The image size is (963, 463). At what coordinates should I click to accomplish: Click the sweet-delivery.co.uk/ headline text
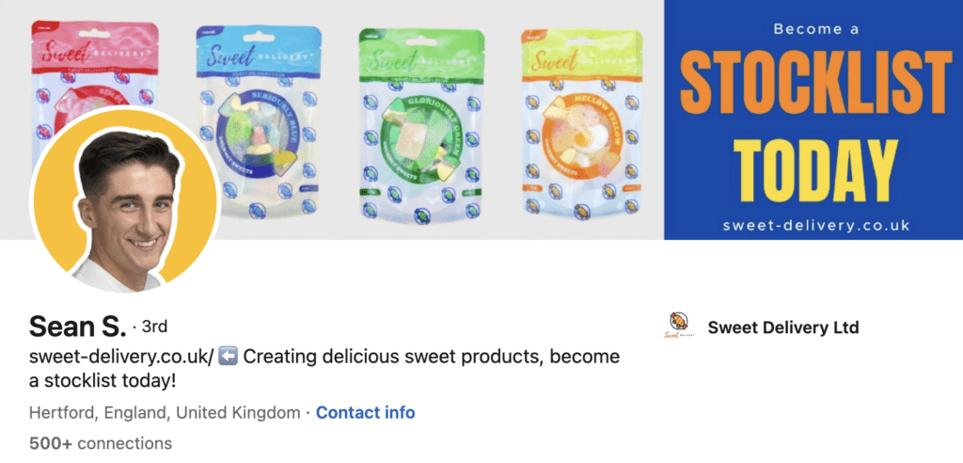[x=121, y=357]
